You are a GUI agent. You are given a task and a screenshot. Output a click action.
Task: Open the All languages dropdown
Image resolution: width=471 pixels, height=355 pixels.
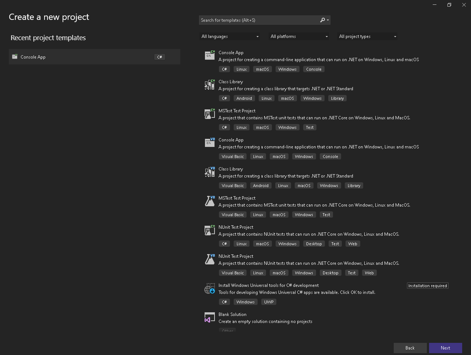click(x=230, y=36)
